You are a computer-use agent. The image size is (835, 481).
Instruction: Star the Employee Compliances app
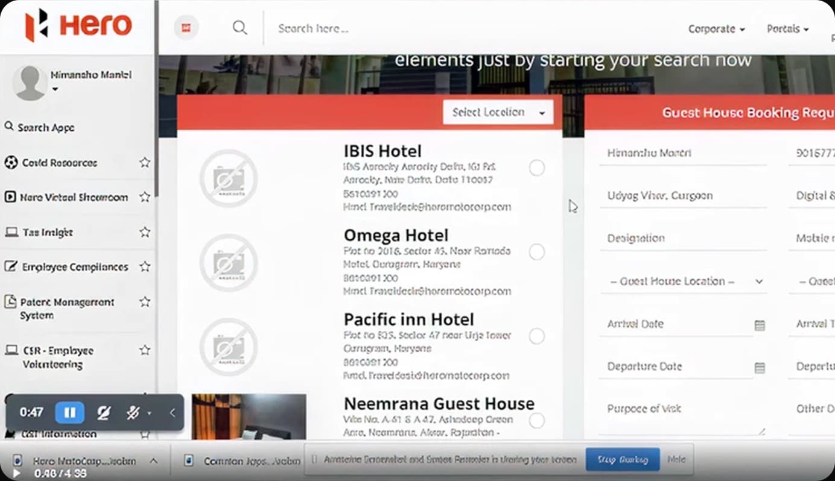[145, 266]
